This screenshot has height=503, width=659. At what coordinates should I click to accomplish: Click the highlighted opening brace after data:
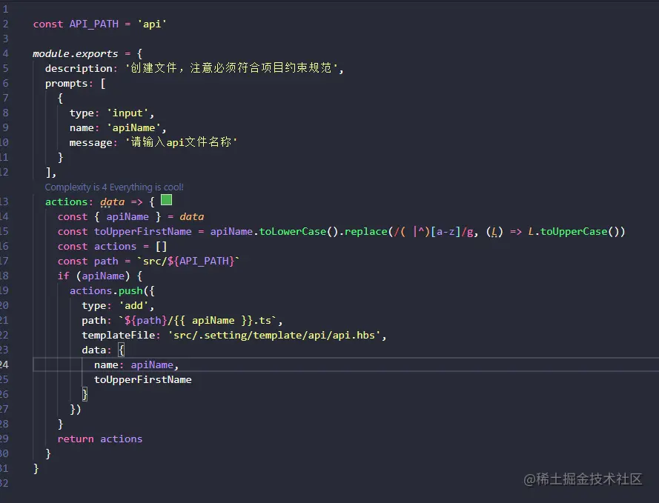[x=122, y=350]
